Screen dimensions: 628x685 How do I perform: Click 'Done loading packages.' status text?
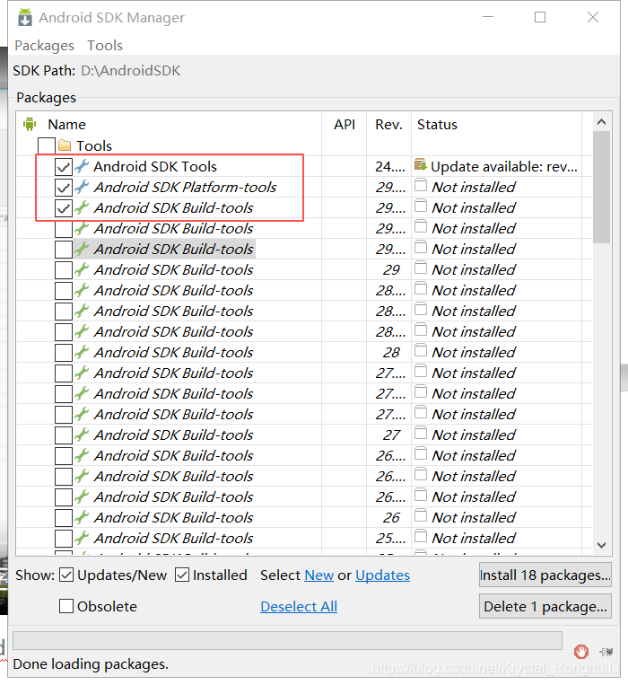pos(91,664)
